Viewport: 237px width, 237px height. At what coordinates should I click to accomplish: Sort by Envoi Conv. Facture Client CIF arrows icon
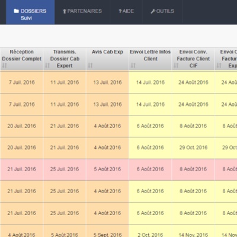coord(176,65)
